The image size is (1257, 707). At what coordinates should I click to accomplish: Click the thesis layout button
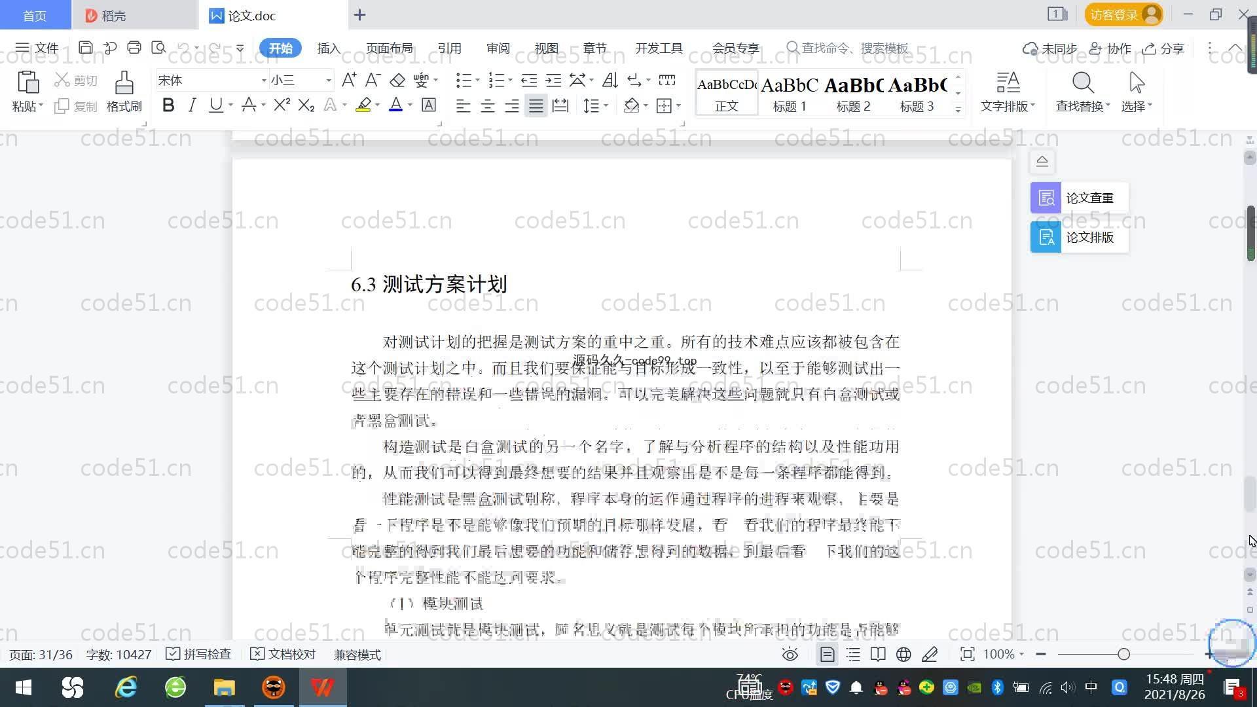coord(1079,237)
